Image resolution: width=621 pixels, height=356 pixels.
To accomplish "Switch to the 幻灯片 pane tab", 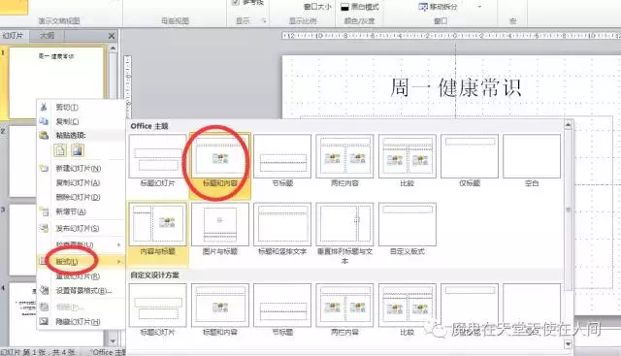I will coord(13,36).
